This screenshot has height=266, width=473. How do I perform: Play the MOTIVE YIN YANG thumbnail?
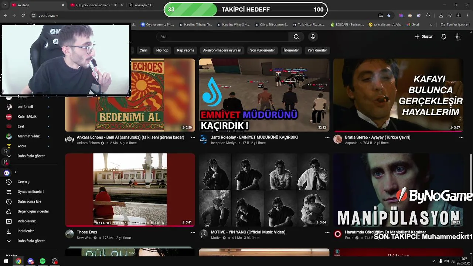(x=264, y=190)
